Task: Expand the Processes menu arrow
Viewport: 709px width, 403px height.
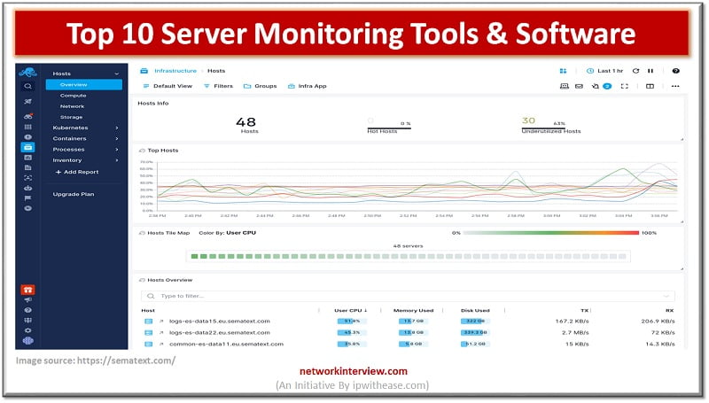Action: [x=117, y=150]
